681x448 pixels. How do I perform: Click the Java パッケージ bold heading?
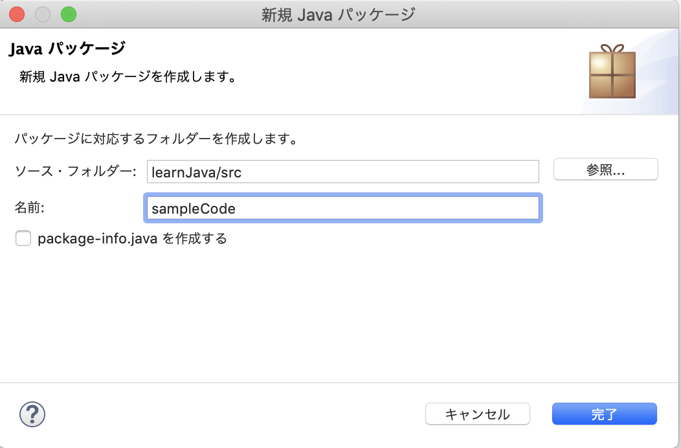coord(67,49)
